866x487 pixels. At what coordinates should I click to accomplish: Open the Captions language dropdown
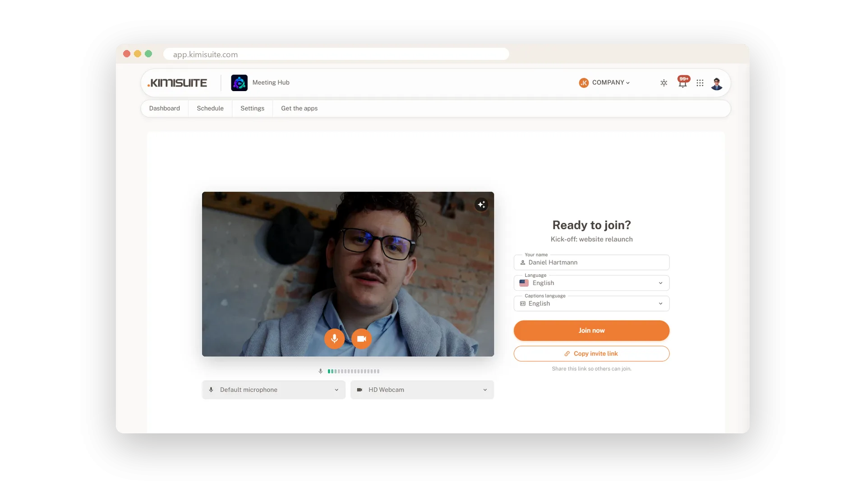click(x=591, y=303)
